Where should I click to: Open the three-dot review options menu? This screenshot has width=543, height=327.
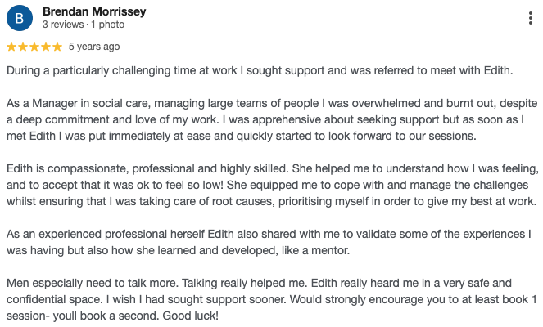(532, 18)
